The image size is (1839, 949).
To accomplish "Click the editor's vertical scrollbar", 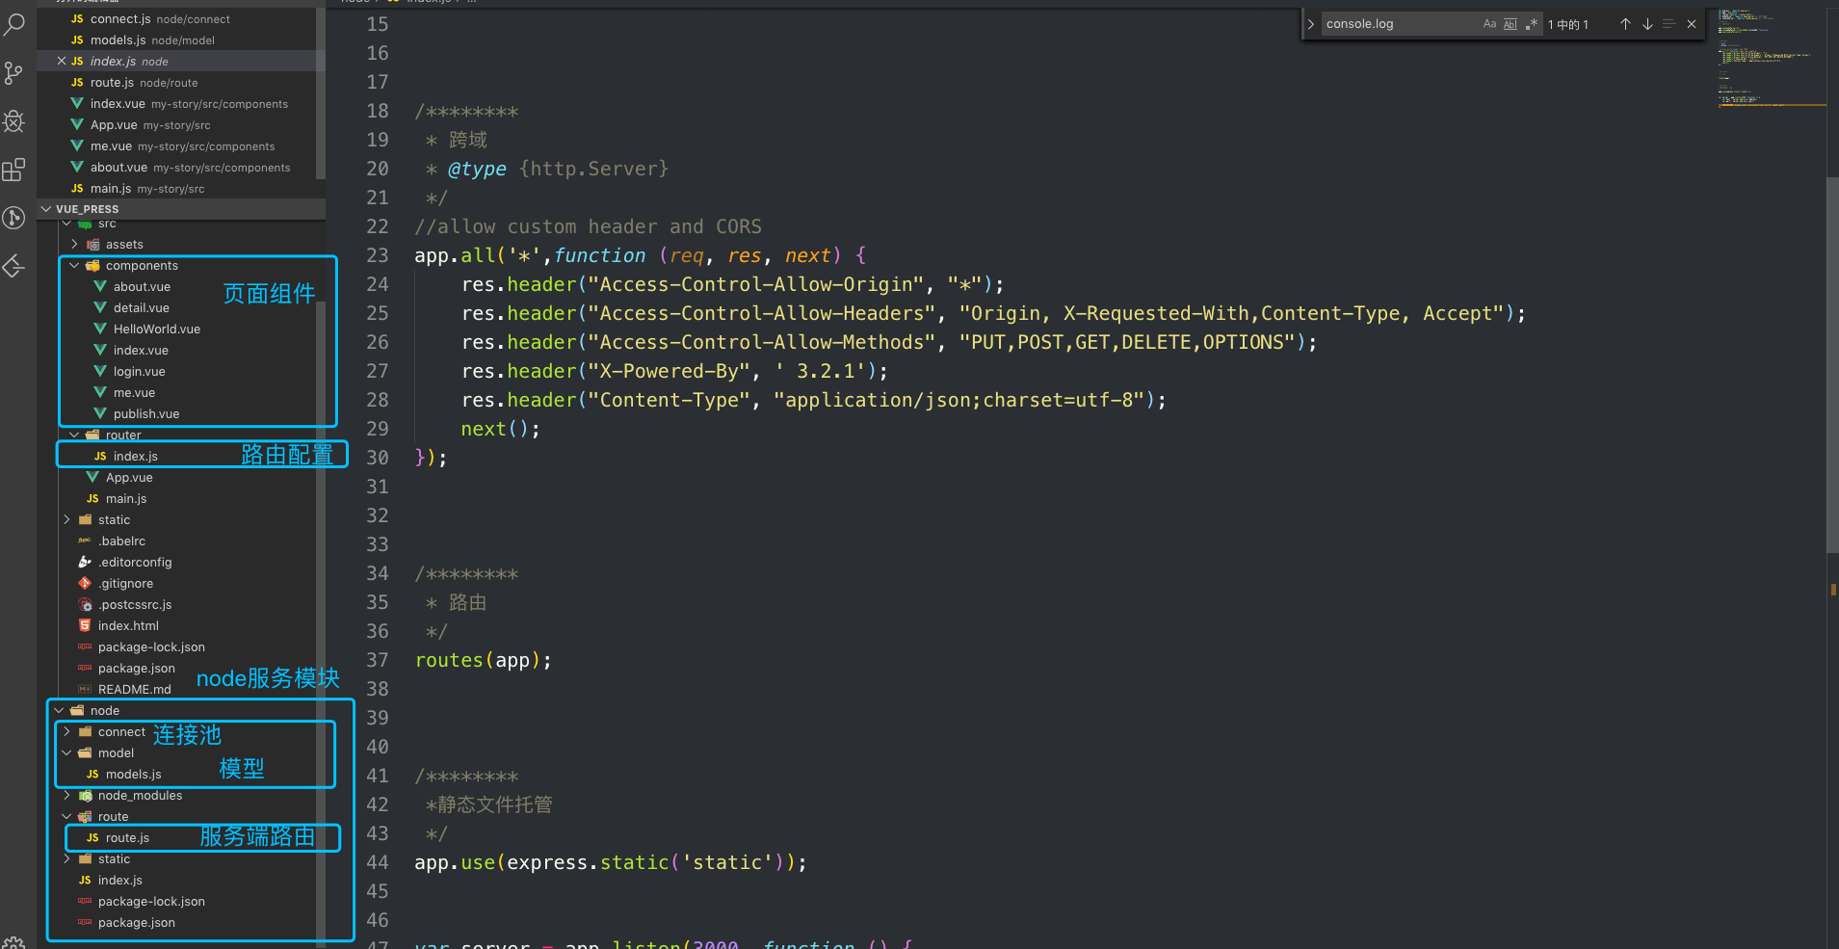I will (x=1831, y=366).
